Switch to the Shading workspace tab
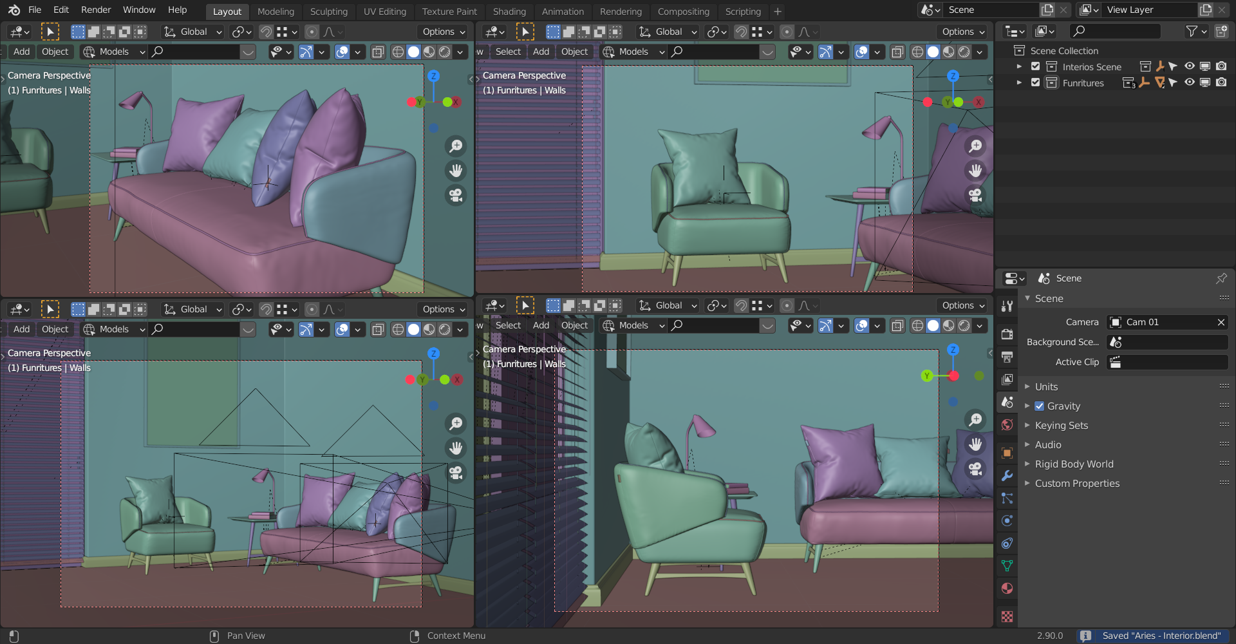Viewport: 1236px width, 644px height. click(x=509, y=12)
